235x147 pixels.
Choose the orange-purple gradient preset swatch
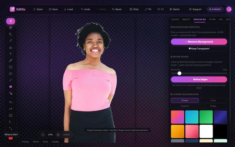pyautogui.click(x=177, y=117)
